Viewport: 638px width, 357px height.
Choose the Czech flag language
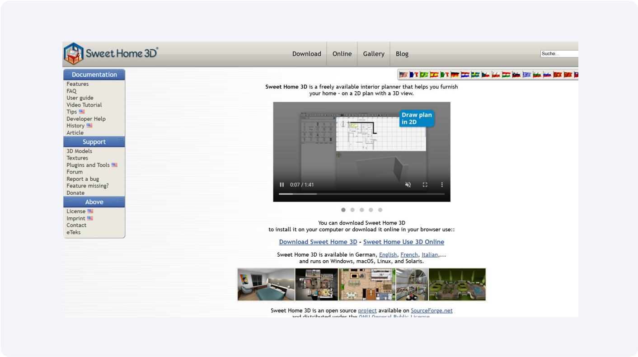pos(486,75)
